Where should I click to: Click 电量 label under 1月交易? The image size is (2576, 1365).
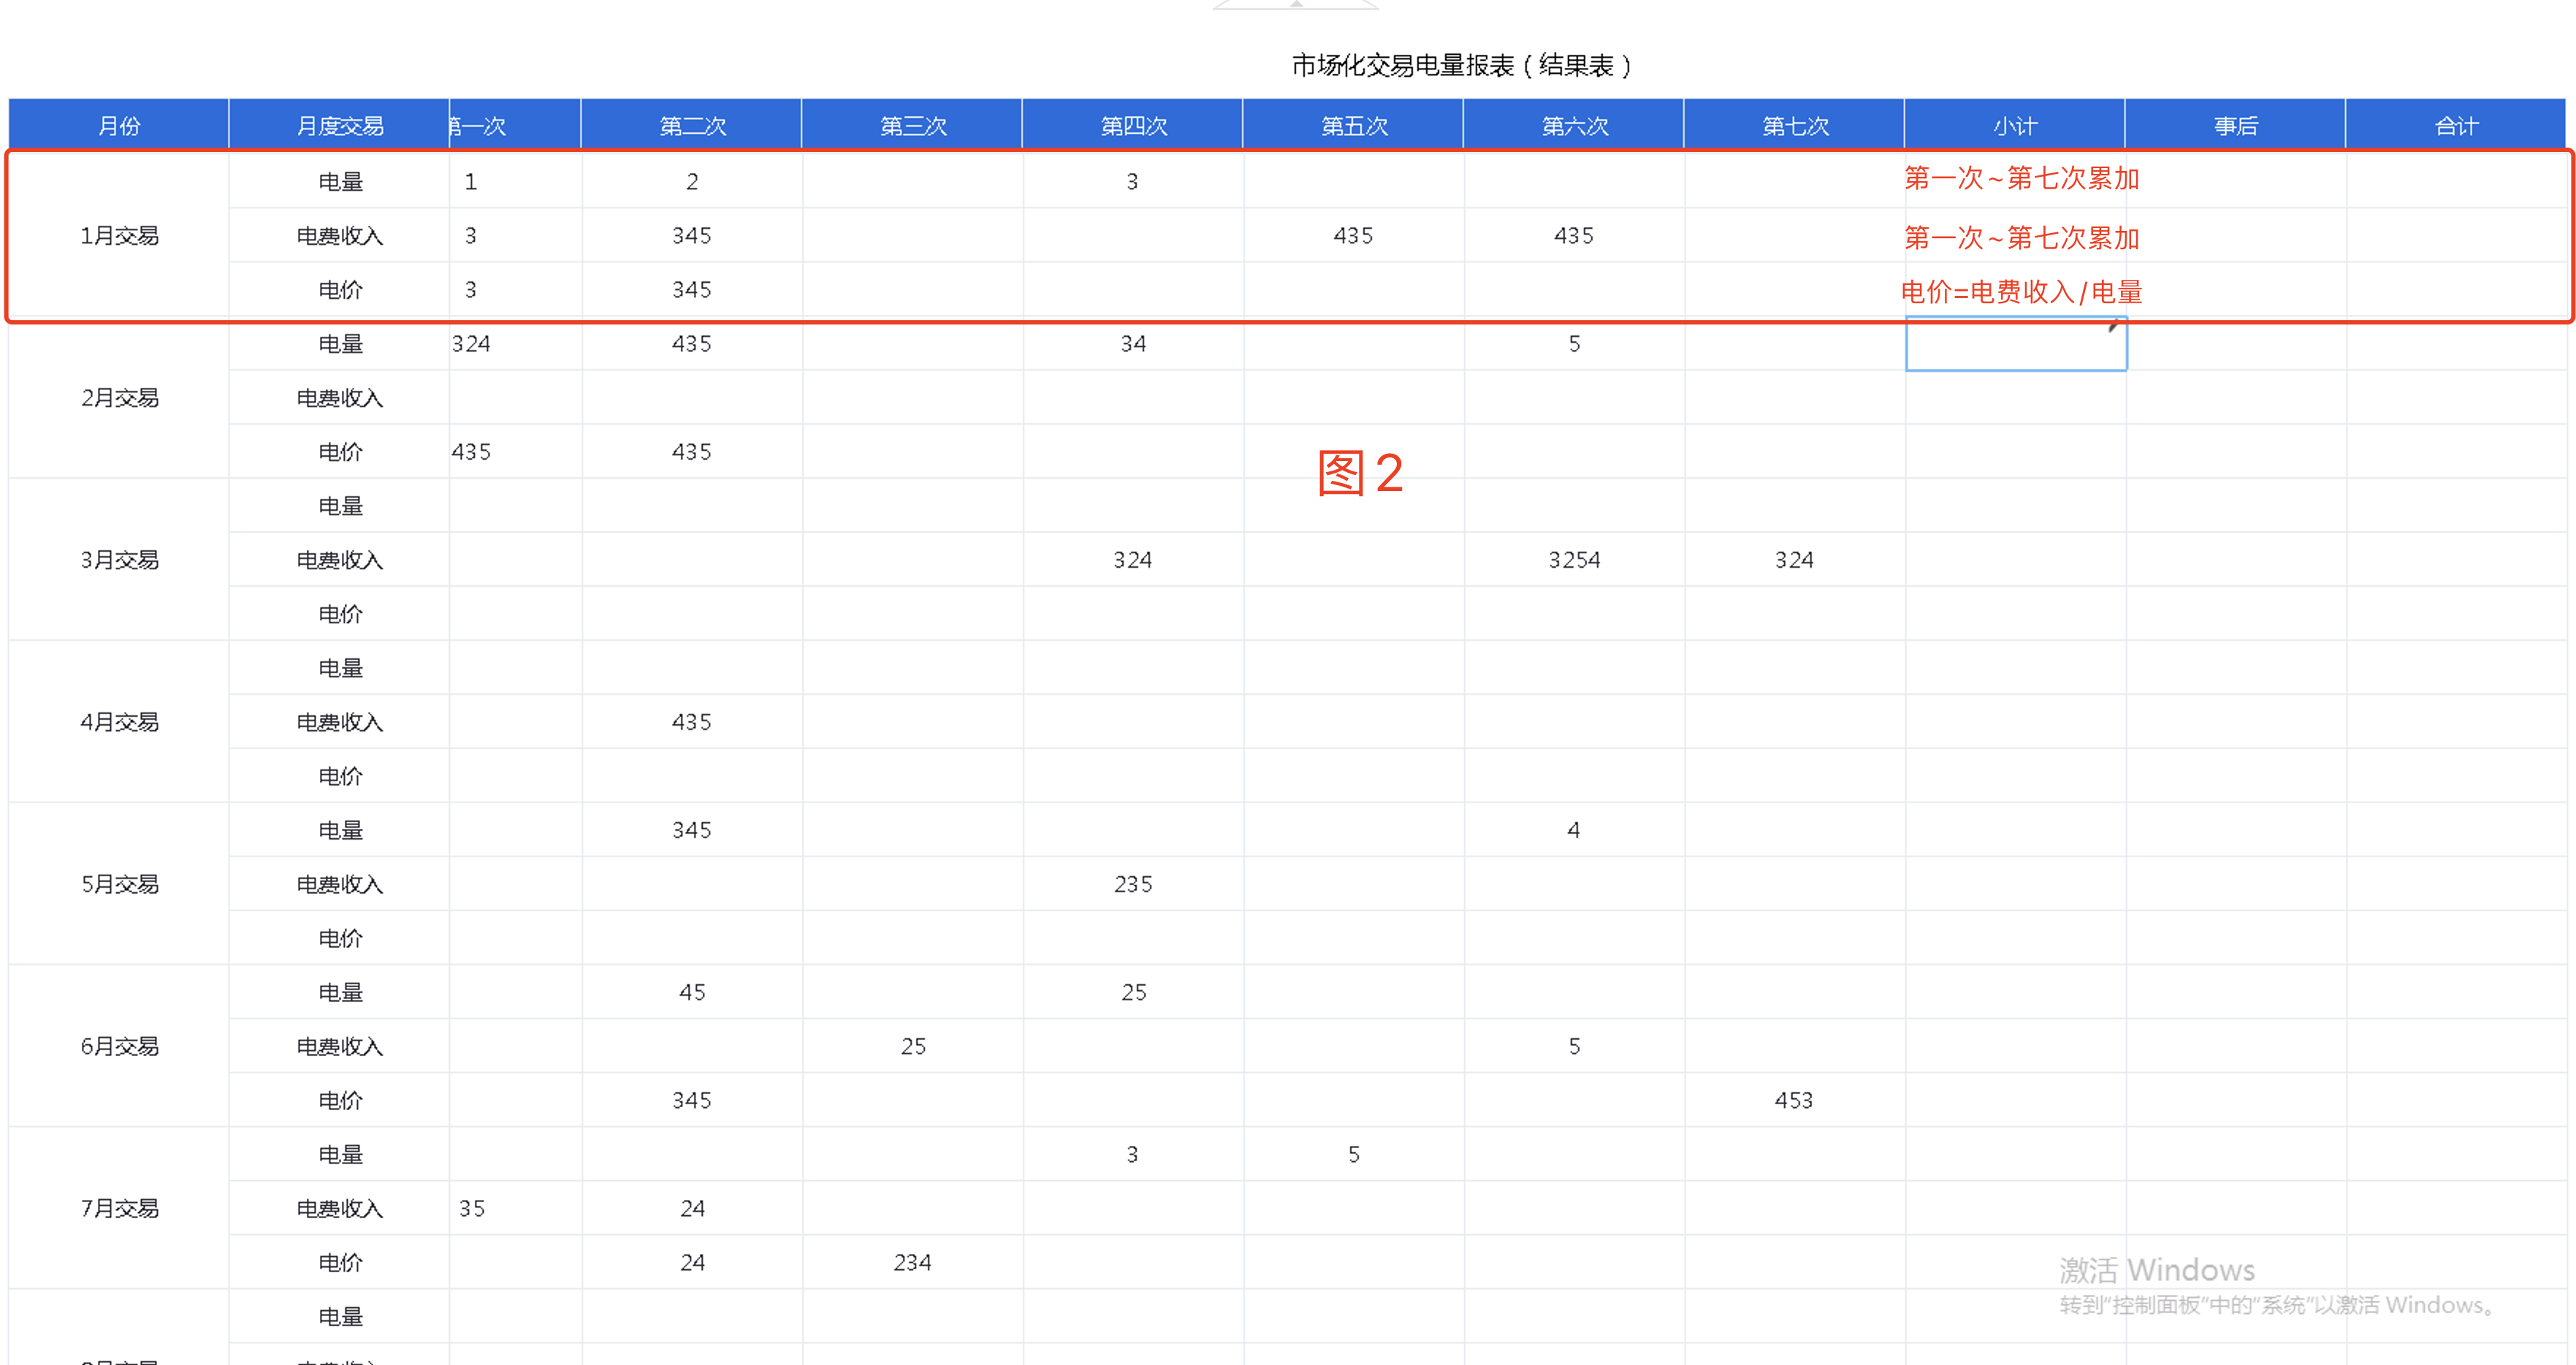340,182
